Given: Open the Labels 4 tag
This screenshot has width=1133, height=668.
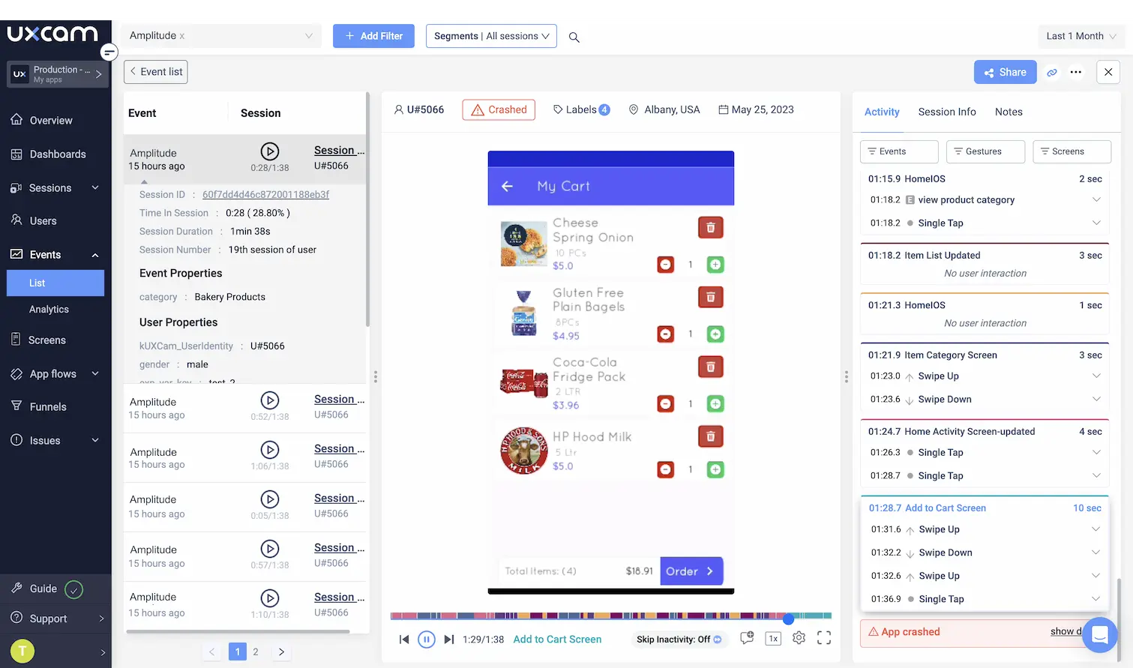Looking at the screenshot, I should [x=581, y=109].
